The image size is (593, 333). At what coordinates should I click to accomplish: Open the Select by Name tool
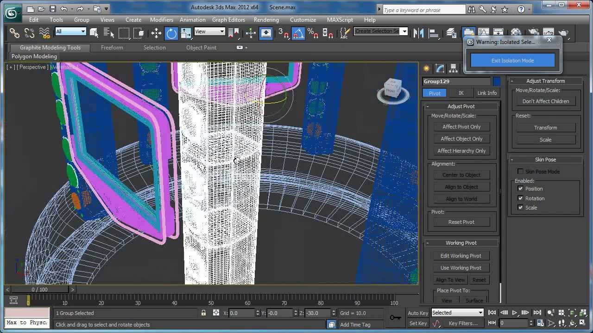coord(109,33)
